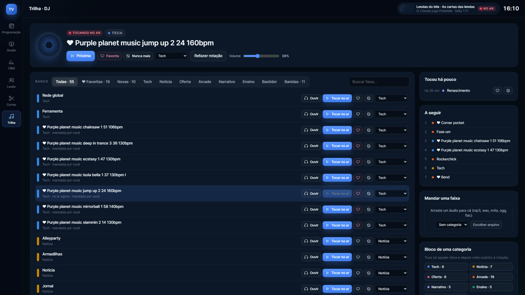Screen dimensions: 525x295
Task: Ban the Alleyparty track with block icon
Action: 369,241
